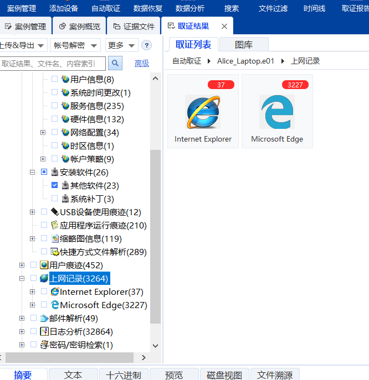Click the globe icon beside 硬件信息(132)
Viewport: 369px width, 380px height.
pyautogui.click(x=65, y=119)
